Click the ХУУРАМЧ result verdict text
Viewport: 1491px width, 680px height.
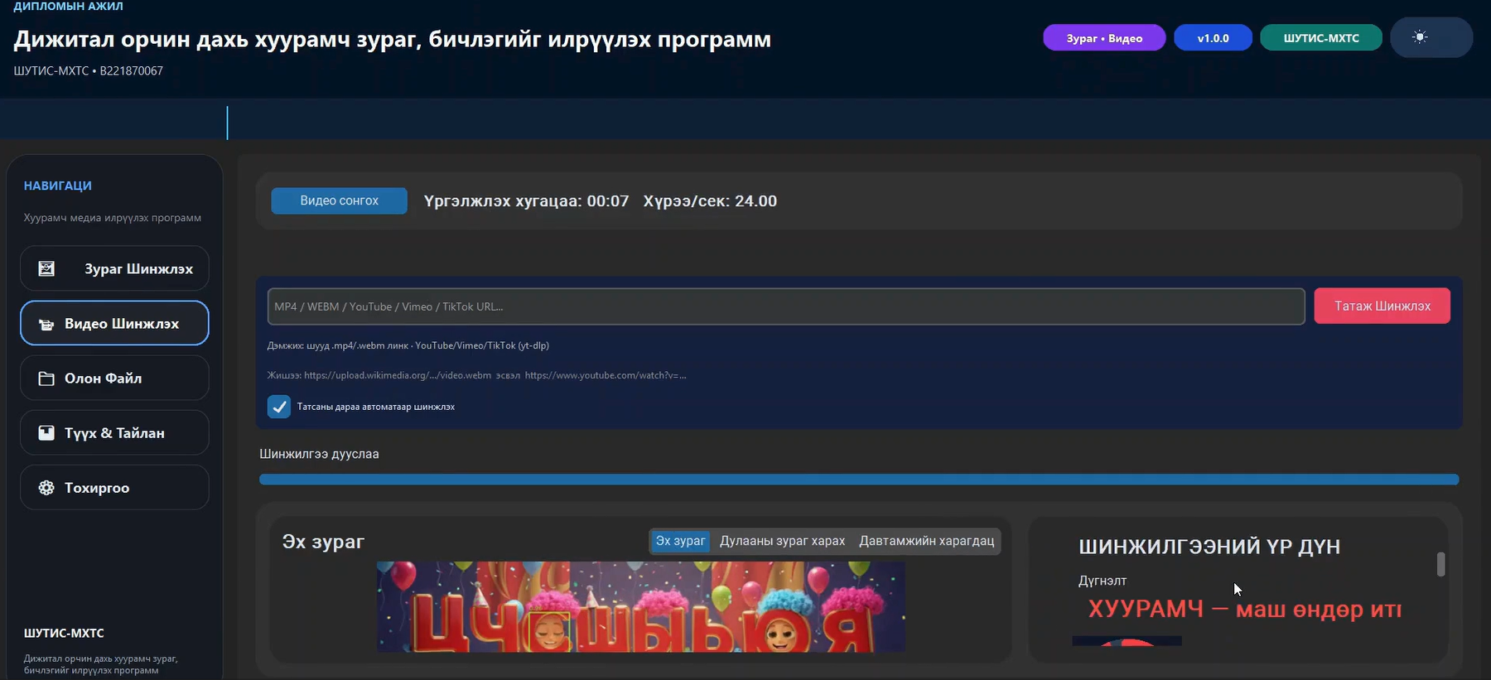pos(1244,609)
